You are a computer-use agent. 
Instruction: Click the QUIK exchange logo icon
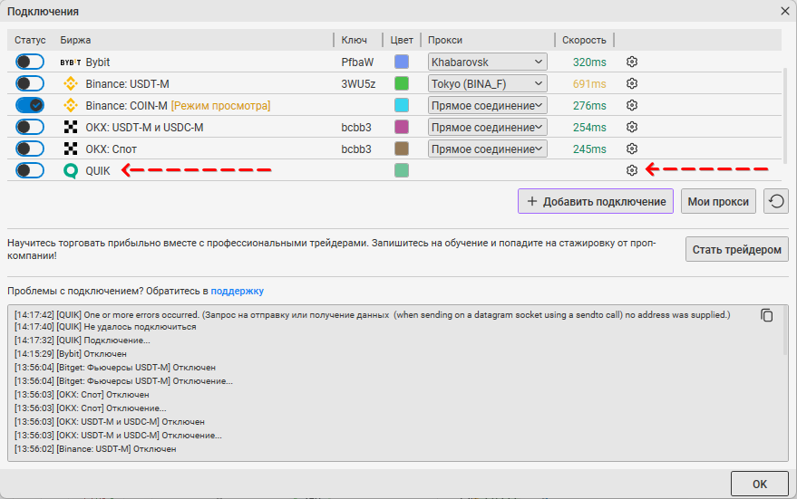pos(71,170)
